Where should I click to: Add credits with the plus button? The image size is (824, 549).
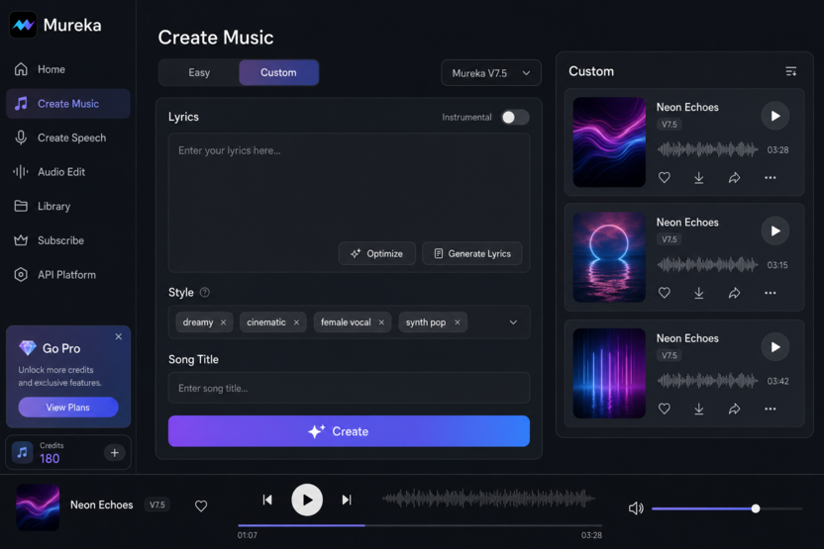point(115,452)
